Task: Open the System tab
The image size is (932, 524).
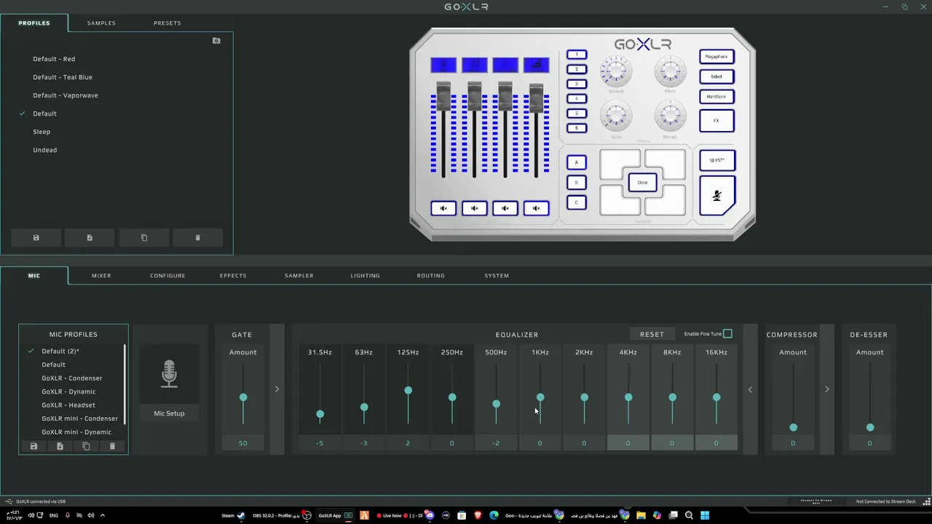Action: [x=497, y=276]
